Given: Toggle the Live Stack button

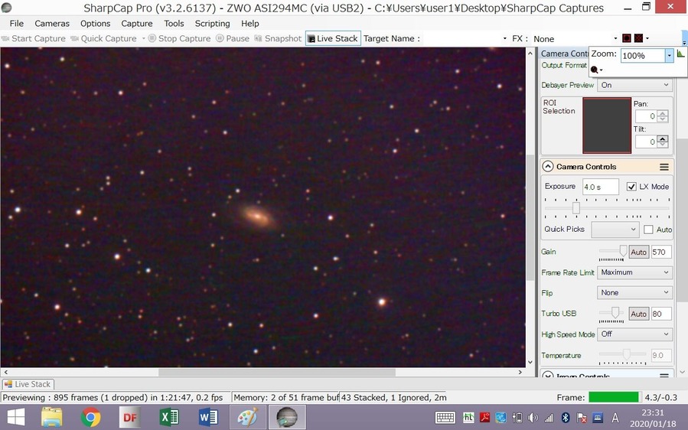Looking at the screenshot, I should 333,38.
